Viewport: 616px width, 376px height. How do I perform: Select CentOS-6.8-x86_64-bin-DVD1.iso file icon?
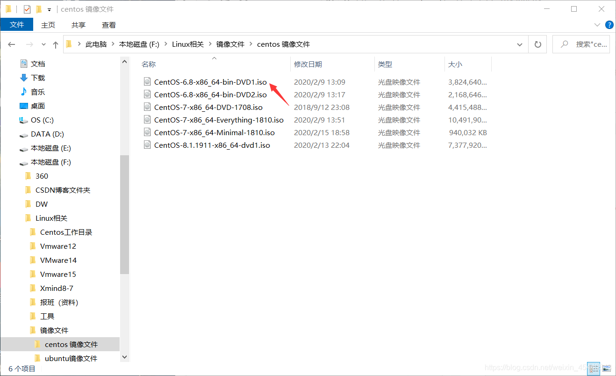[147, 82]
